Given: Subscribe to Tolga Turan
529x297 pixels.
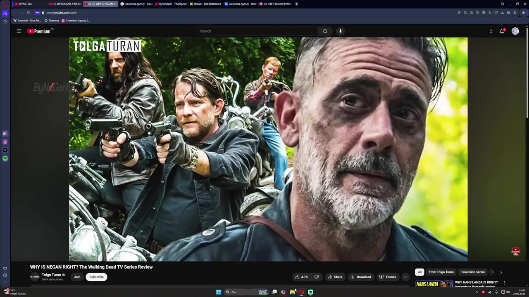Looking at the screenshot, I should click(96, 277).
